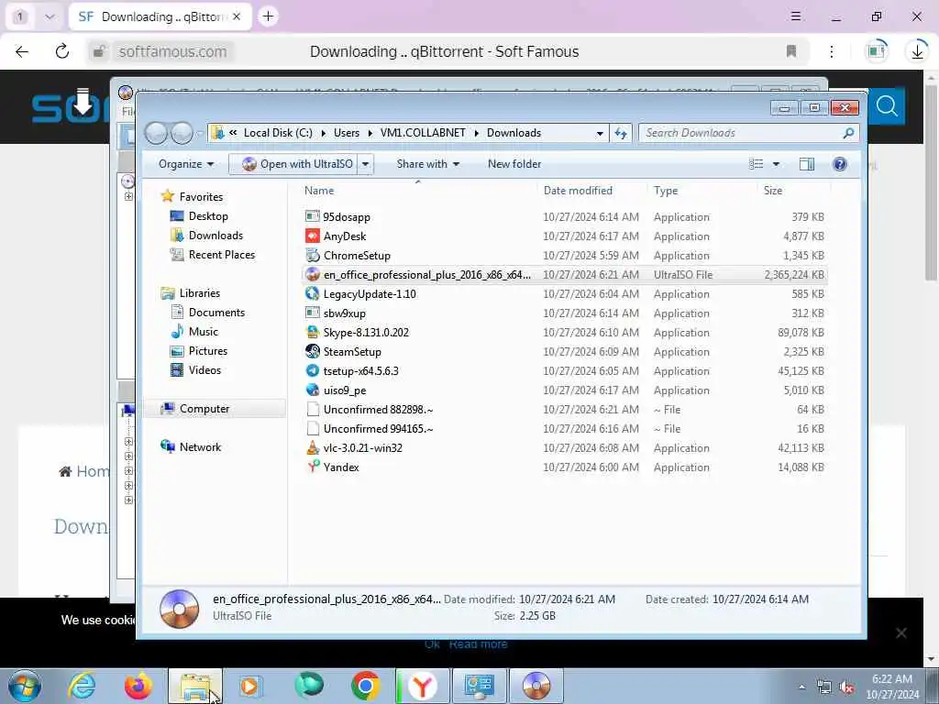Screen dimensions: 939x704
Task: Open Google Chrome taskbar icon
Action: pyautogui.click(x=365, y=686)
